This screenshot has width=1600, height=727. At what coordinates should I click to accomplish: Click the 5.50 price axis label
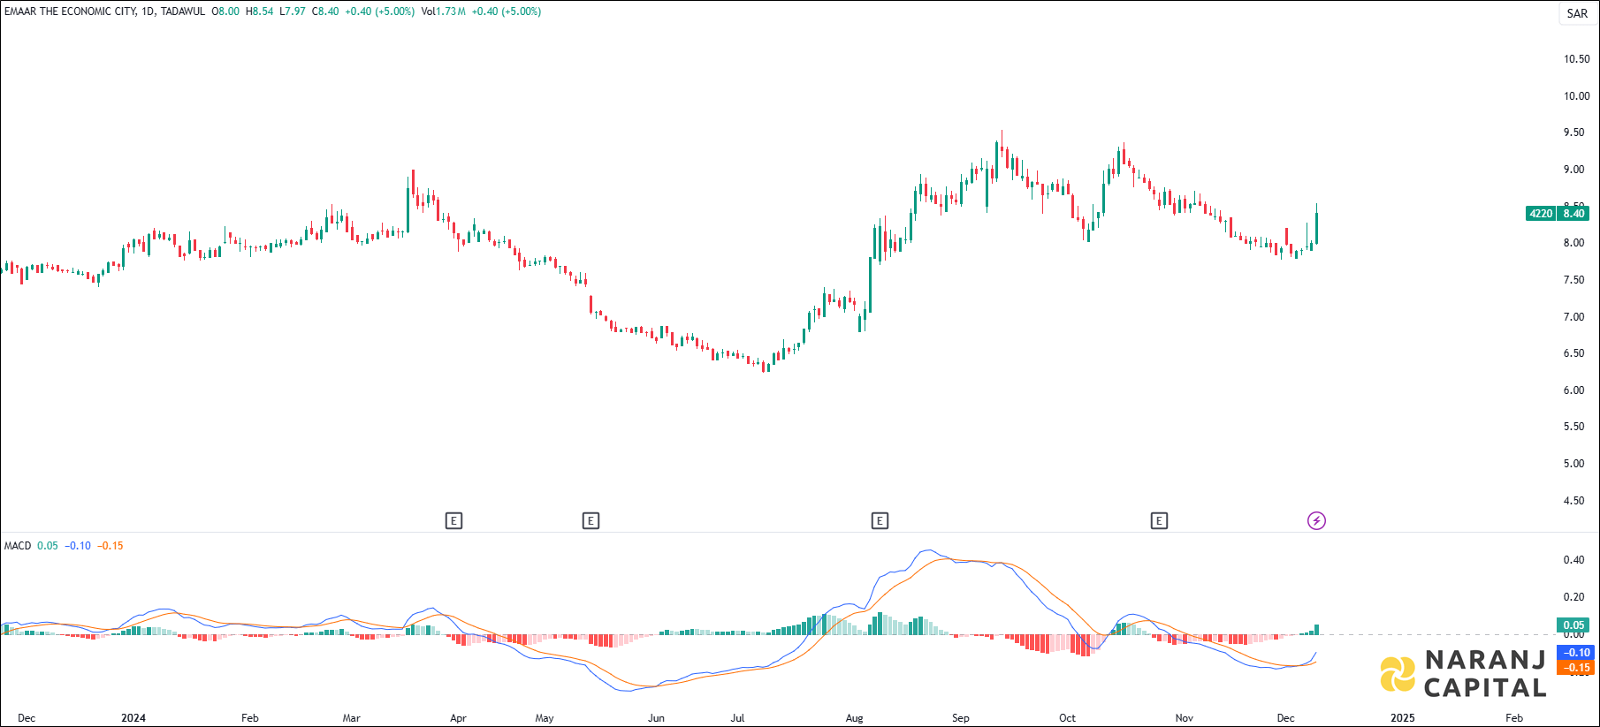point(1573,427)
